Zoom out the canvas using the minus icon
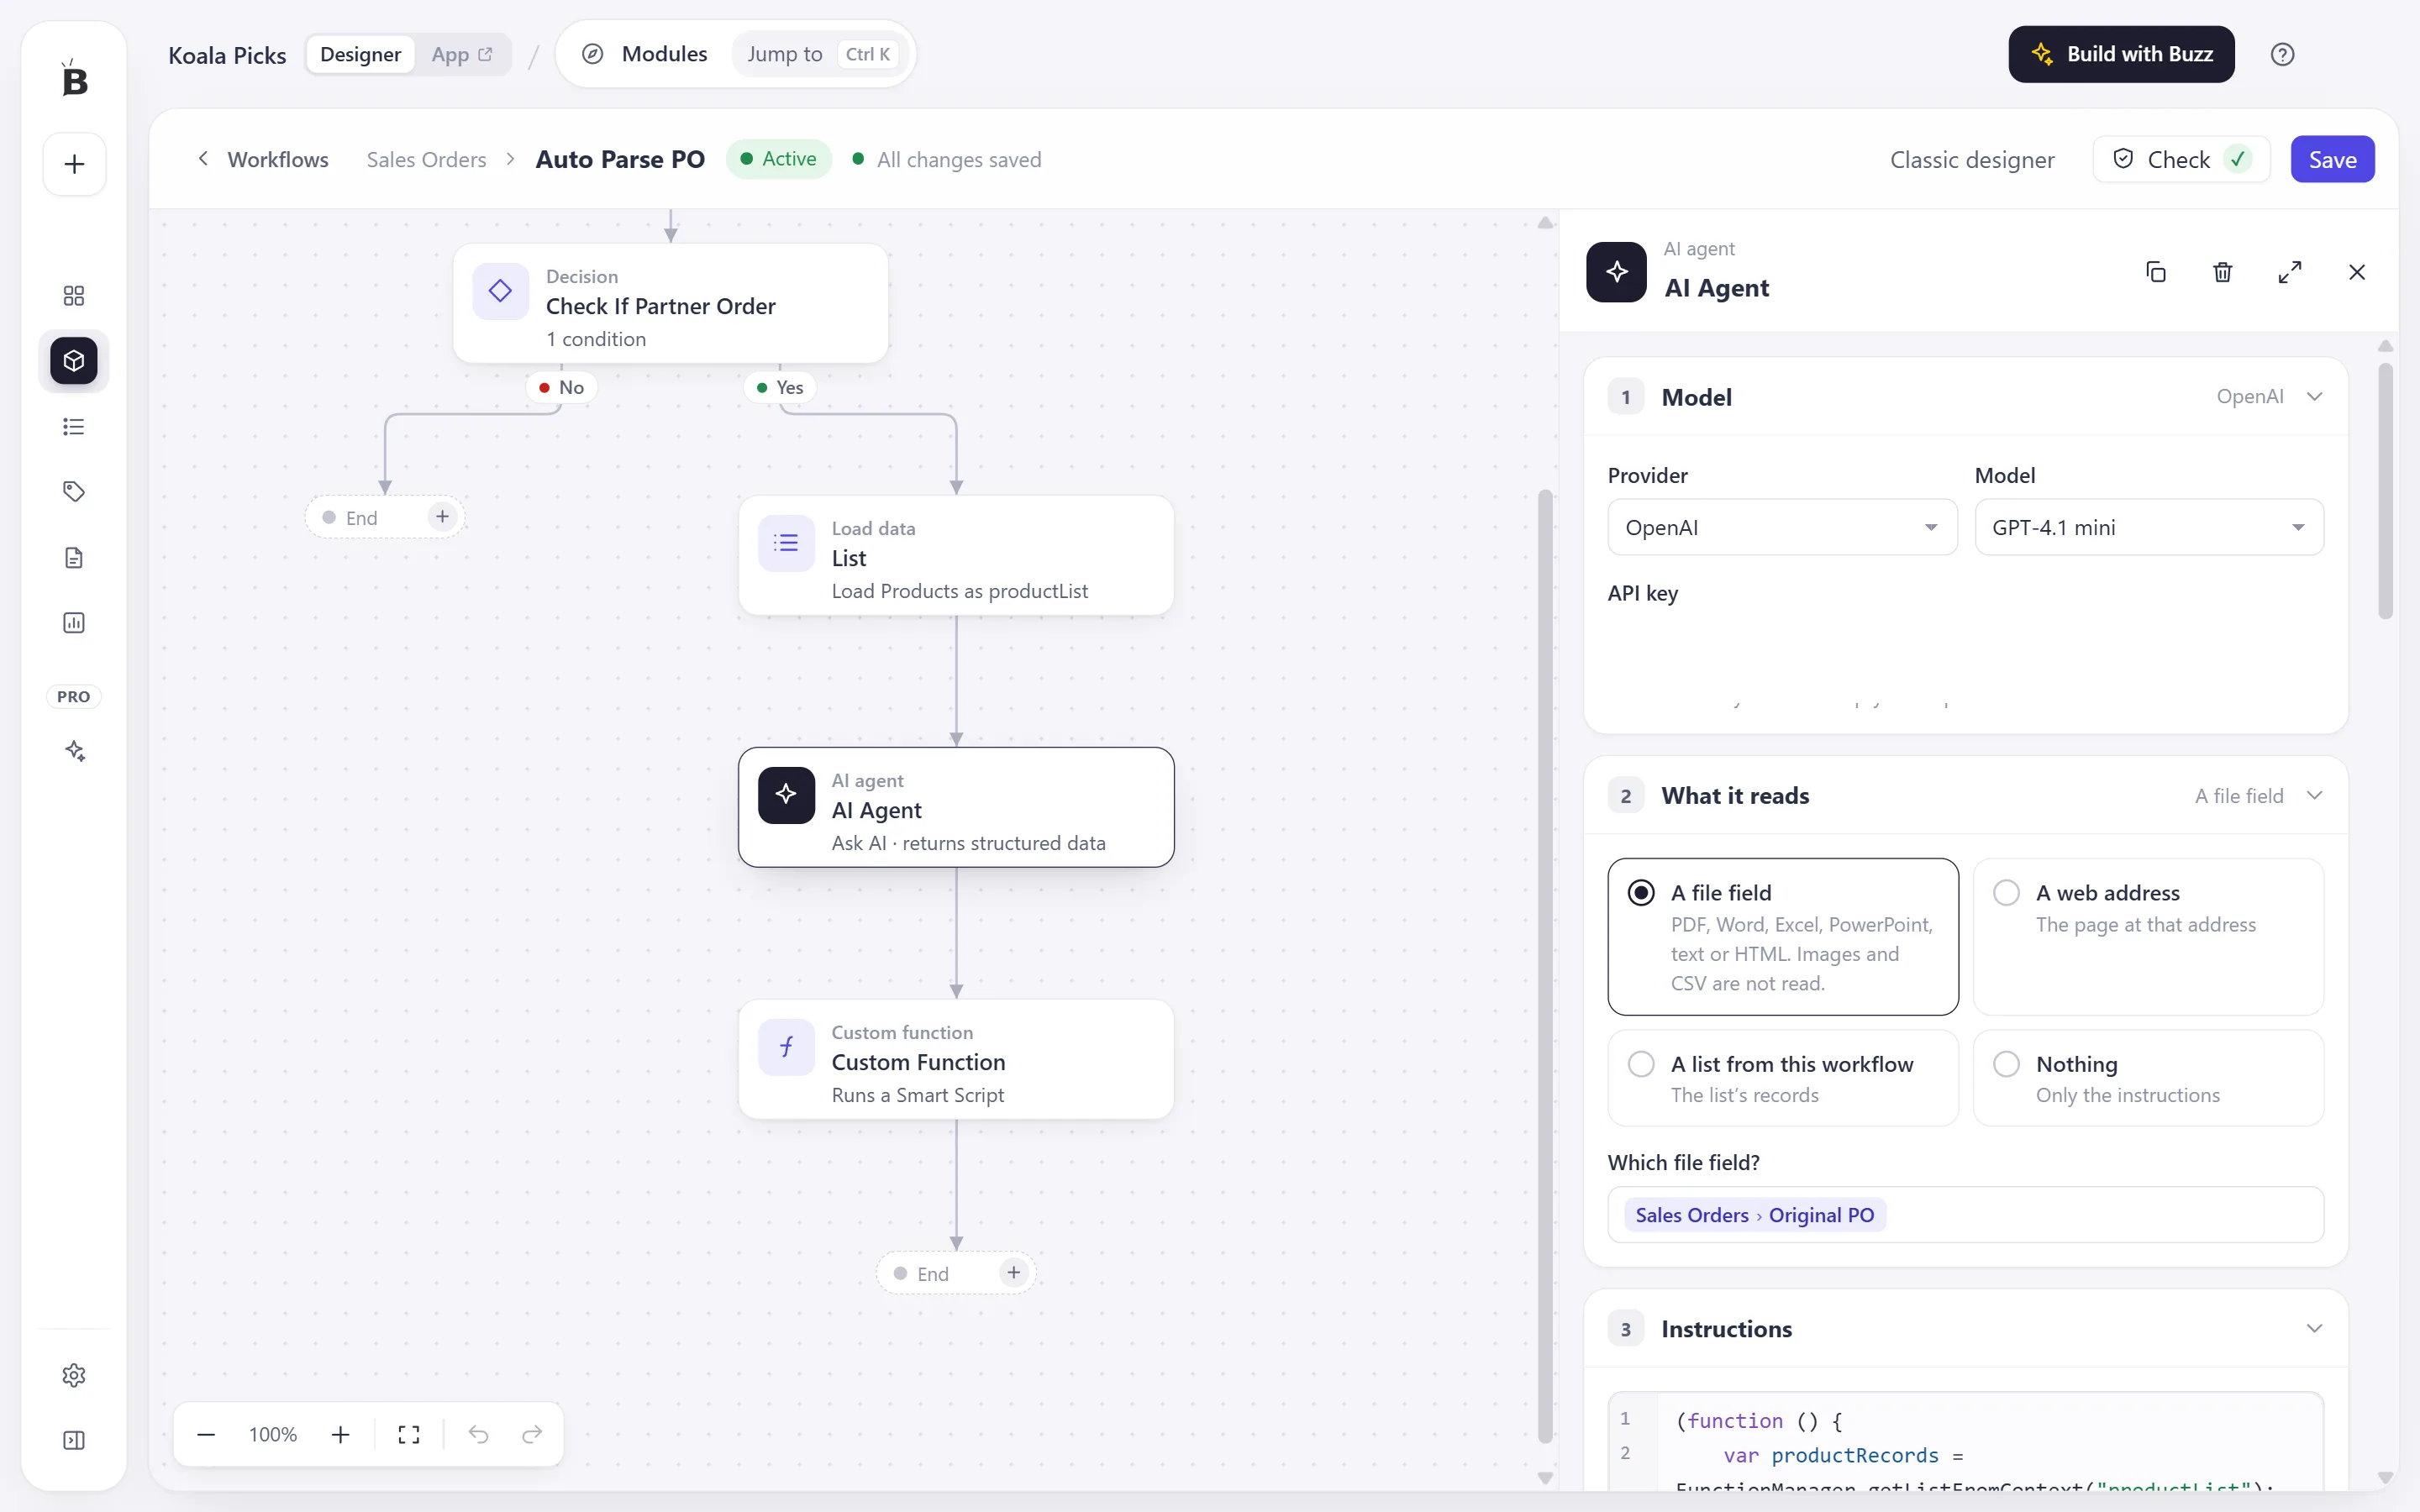Viewport: 2420px width, 1512px height. pos(206,1435)
